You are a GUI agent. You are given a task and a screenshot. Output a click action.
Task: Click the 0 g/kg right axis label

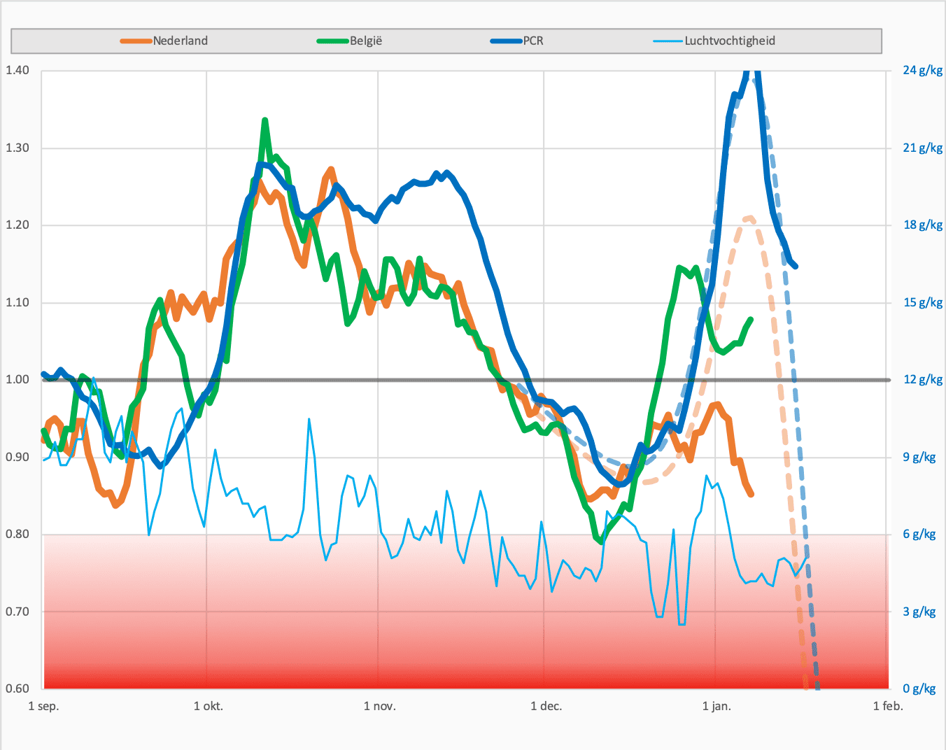[x=919, y=688]
